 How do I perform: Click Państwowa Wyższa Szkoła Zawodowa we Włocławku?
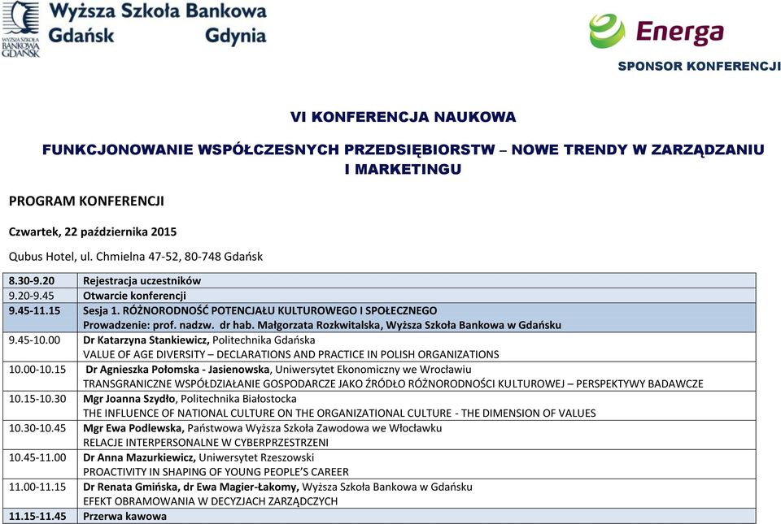tap(314, 428)
